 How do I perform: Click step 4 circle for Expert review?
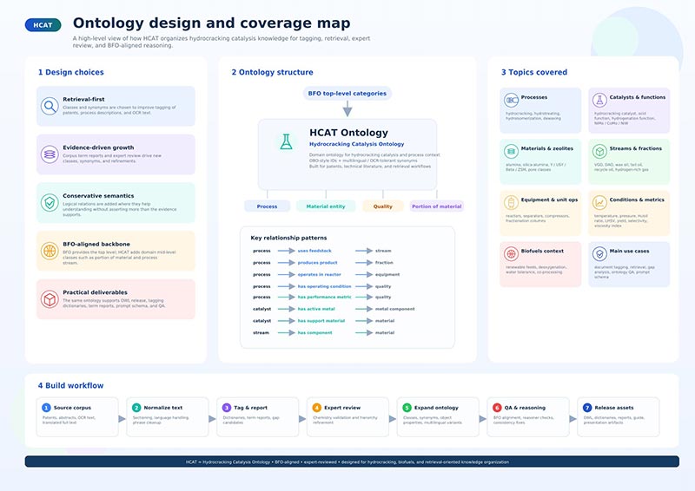tap(316, 408)
